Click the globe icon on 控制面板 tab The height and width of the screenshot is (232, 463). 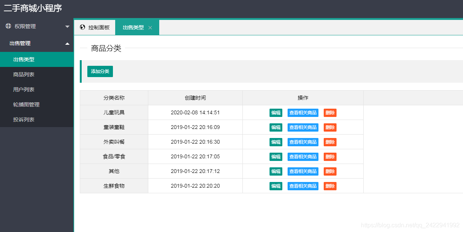coord(82,27)
